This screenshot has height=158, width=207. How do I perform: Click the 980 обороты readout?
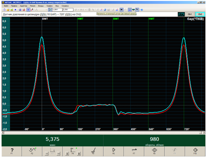[154, 141]
